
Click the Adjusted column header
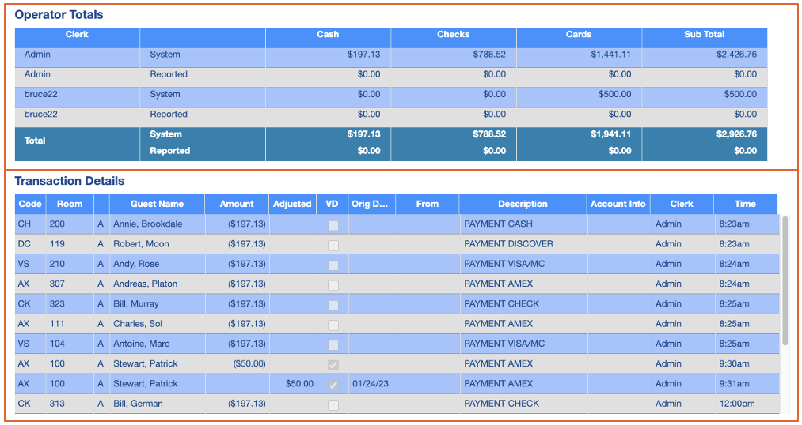292,204
